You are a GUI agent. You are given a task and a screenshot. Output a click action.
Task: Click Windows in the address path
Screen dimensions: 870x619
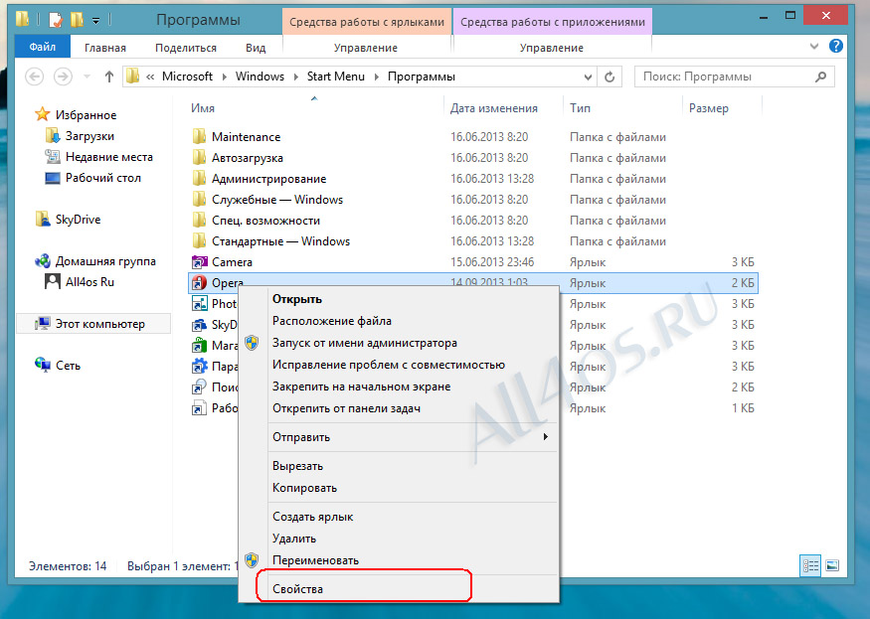click(x=260, y=77)
